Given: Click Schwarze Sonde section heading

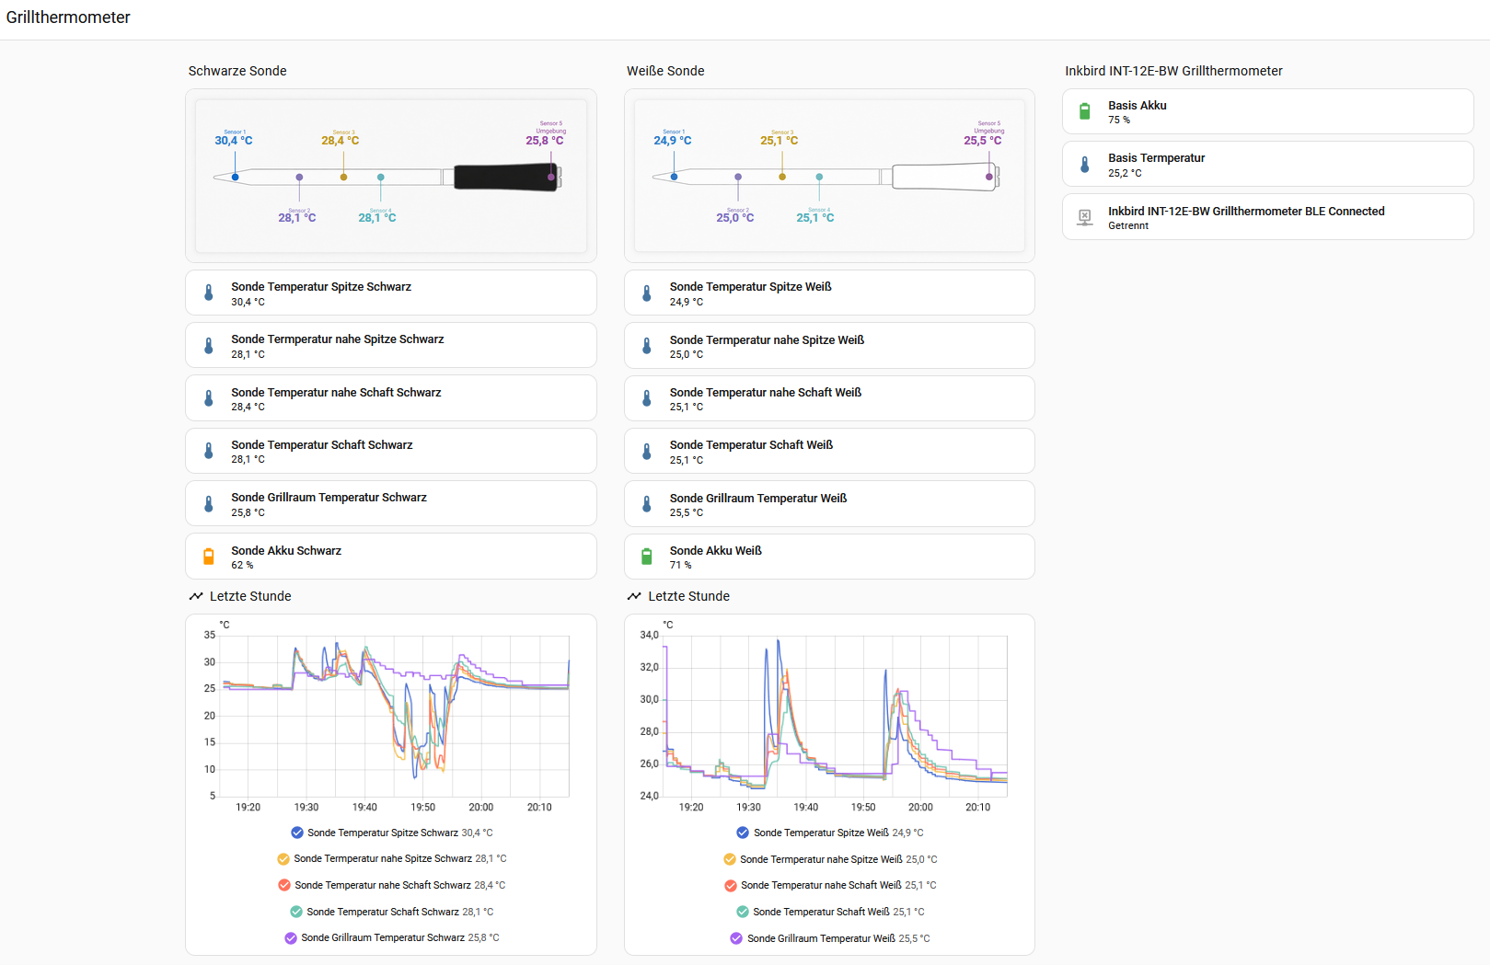Looking at the screenshot, I should click(x=237, y=71).
